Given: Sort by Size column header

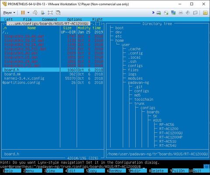Looking at the screenshot, I should 67,28.
